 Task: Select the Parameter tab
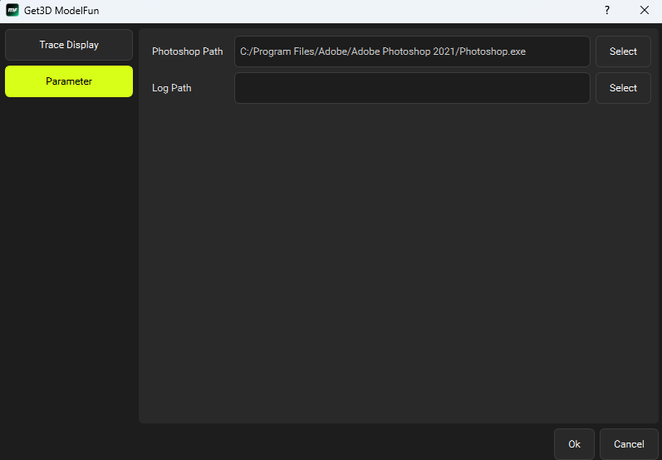(x=69, y=81)
